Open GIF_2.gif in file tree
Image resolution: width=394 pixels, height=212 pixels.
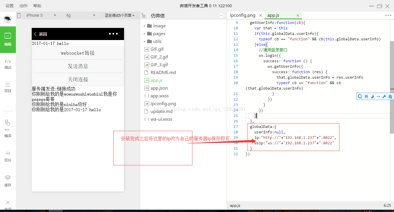159,57
